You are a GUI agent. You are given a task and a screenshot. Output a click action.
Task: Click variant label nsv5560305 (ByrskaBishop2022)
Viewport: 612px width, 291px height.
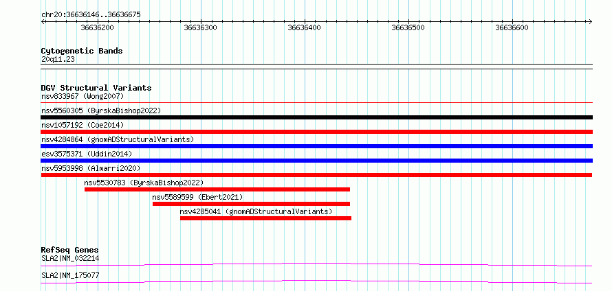101,110
